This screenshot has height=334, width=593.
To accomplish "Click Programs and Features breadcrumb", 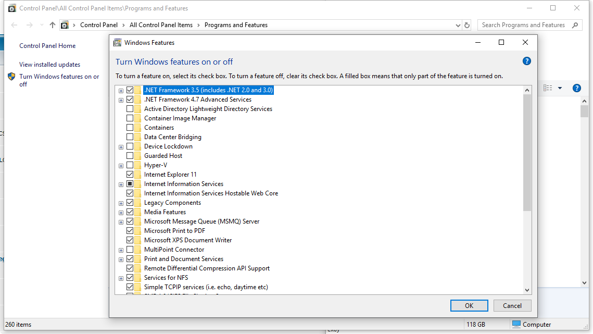I will [x=236, y=25].
